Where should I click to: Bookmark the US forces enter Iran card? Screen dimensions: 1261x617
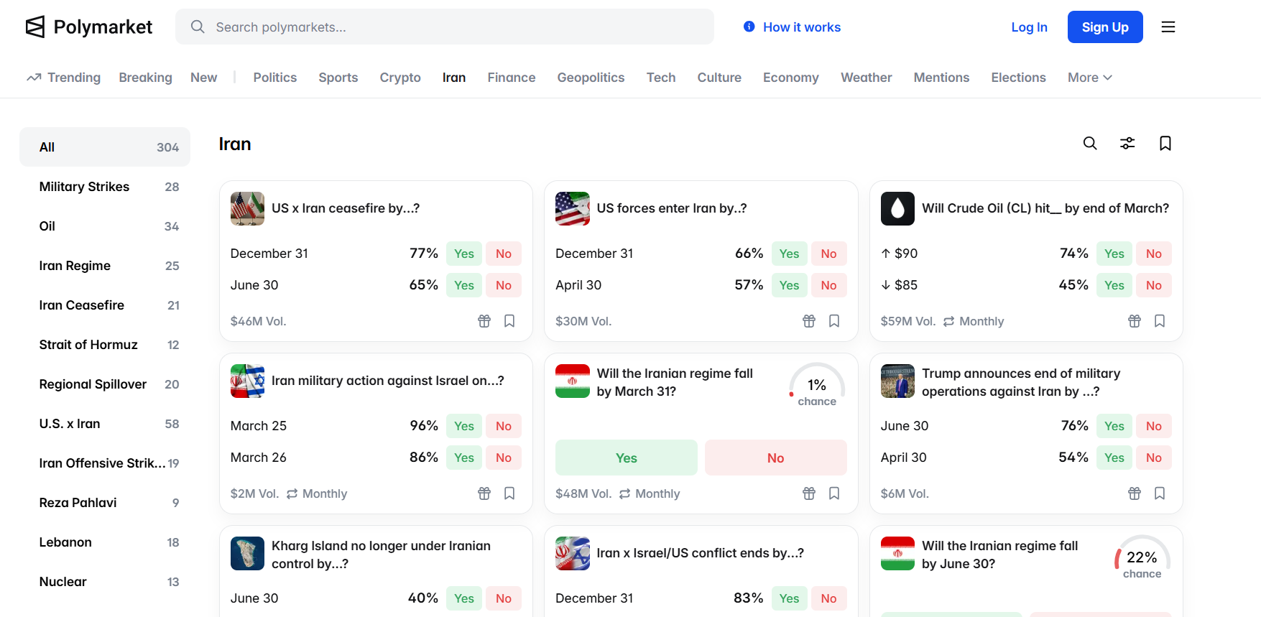(834, 321)
